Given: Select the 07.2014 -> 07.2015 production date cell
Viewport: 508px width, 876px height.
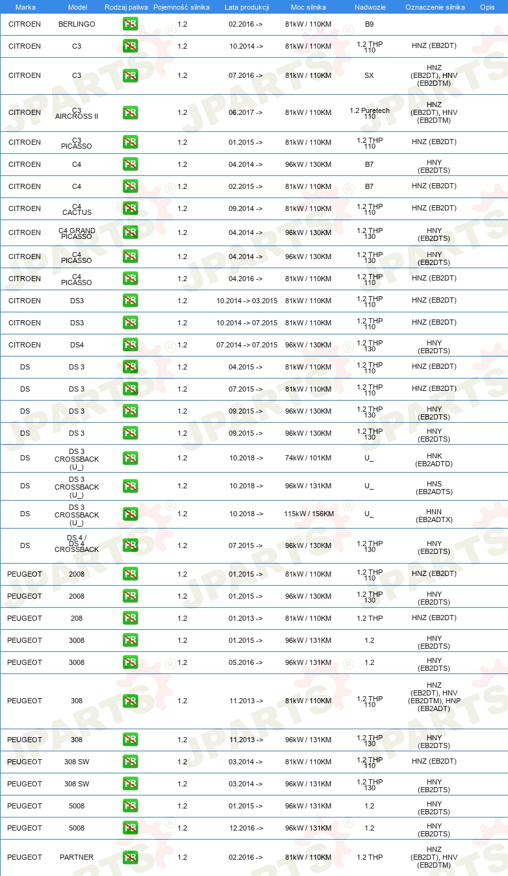Looking at the screenshot, I should 246,345.
